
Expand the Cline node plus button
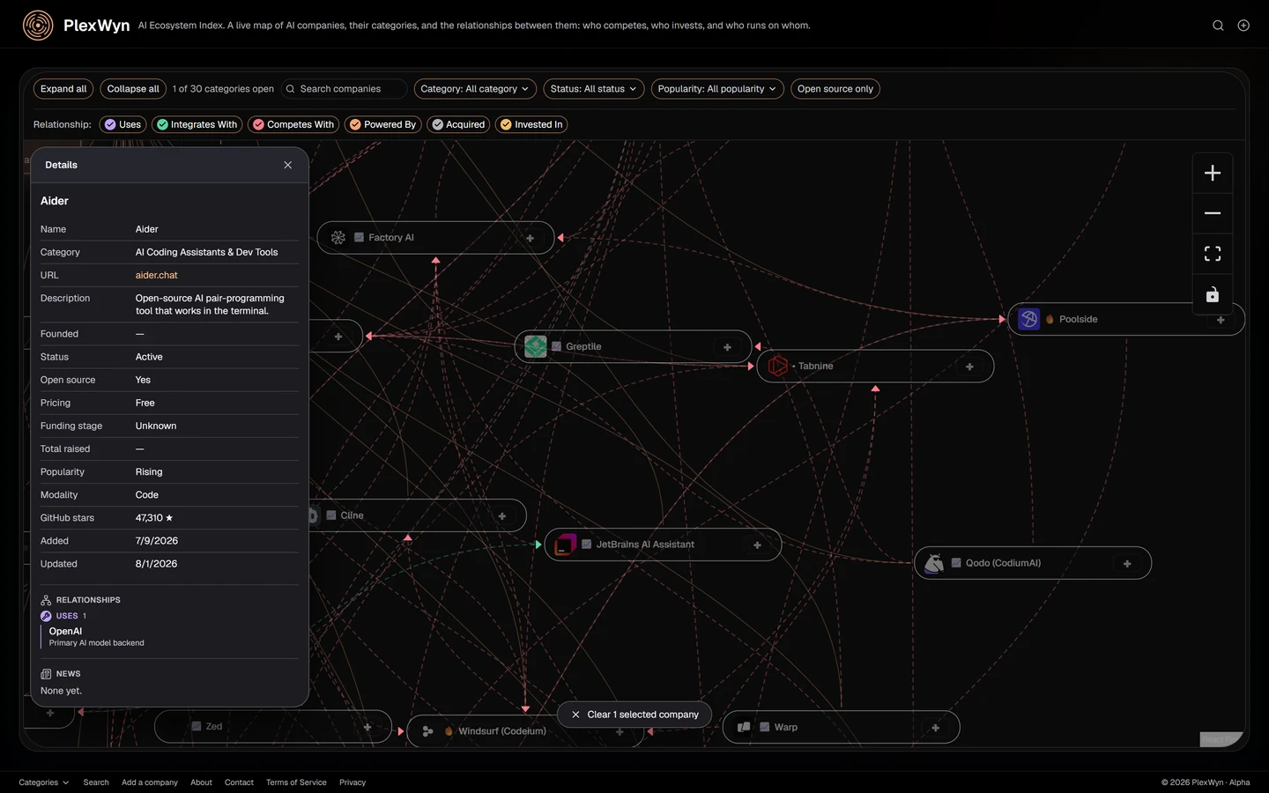(x=502, y=516)
